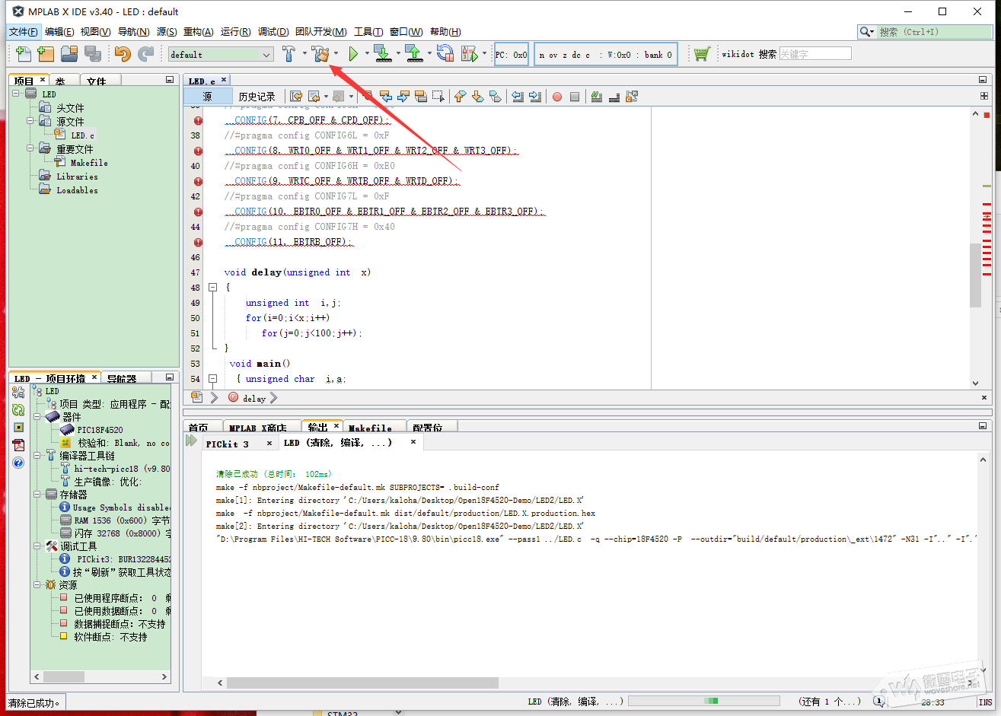Click the New Project toolbar icon
Viewport: 1001px width, 716px height.
click(46, 54)
